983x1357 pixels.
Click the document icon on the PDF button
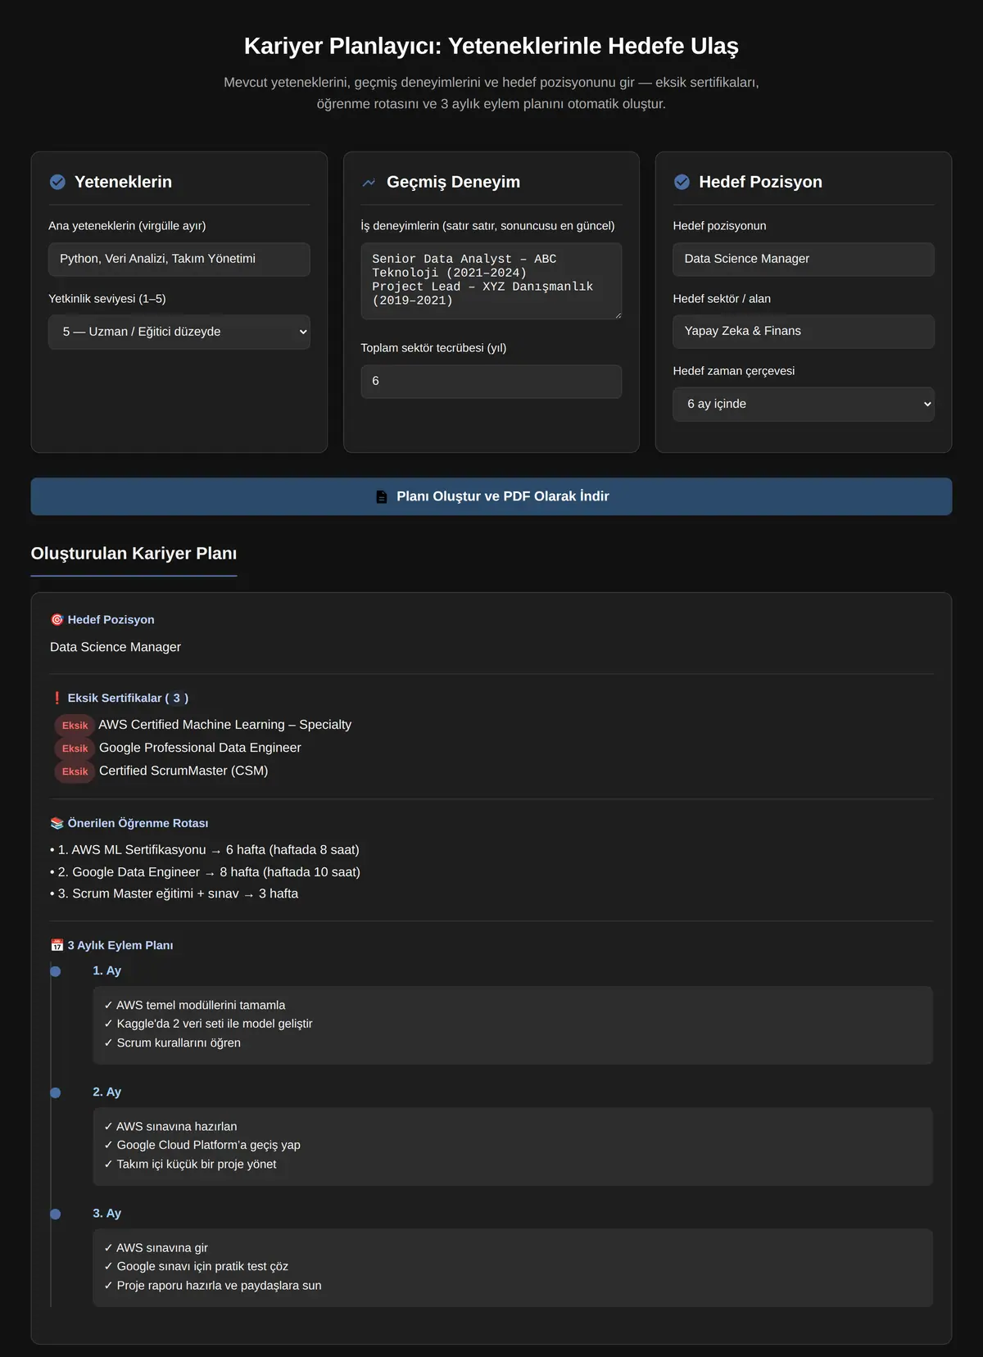click(382, 497)
